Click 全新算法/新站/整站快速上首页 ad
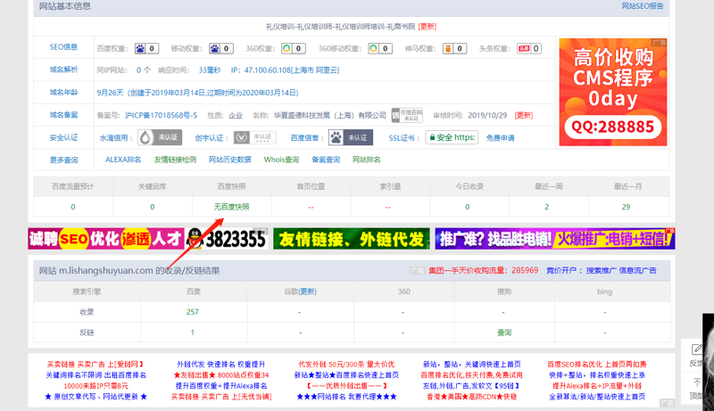Viewport: 714px width, 411px height. (x=597, y=397)
